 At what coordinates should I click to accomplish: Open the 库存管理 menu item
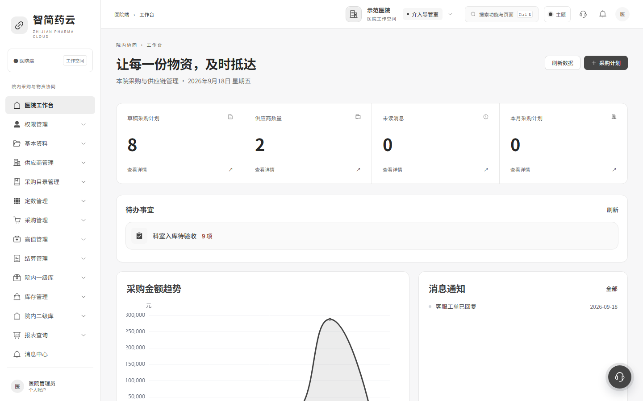click(50, 297)
